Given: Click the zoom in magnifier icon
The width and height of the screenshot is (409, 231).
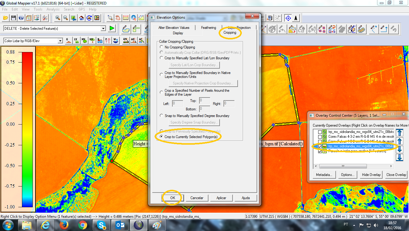Looking at the screenshot, I should click(58, 18).
